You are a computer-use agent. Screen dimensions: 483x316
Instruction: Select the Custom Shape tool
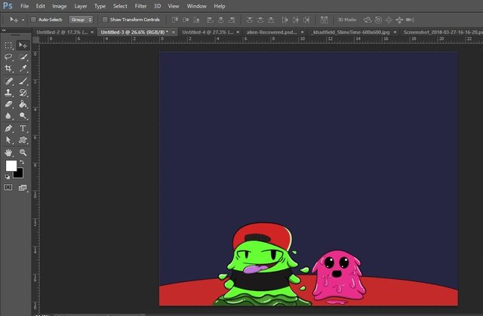(x=23, y=140)
